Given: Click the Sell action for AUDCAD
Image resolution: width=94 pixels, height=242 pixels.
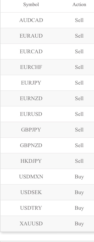Looking at the screenshot, I should pyautogui.click(x=79, y=20).
